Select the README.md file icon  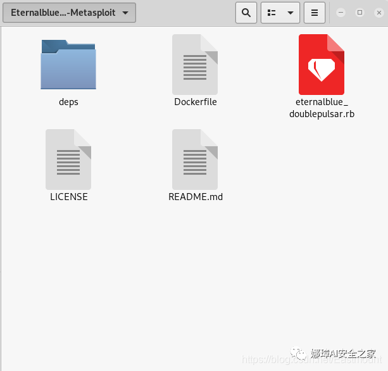(x=195, y=160)
